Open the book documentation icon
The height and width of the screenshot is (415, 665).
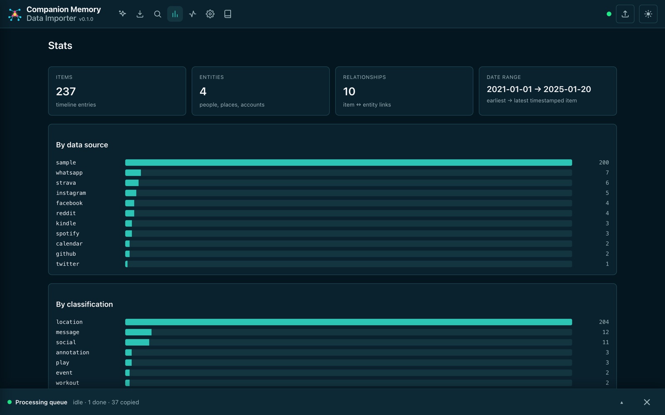tap(228, 14)
